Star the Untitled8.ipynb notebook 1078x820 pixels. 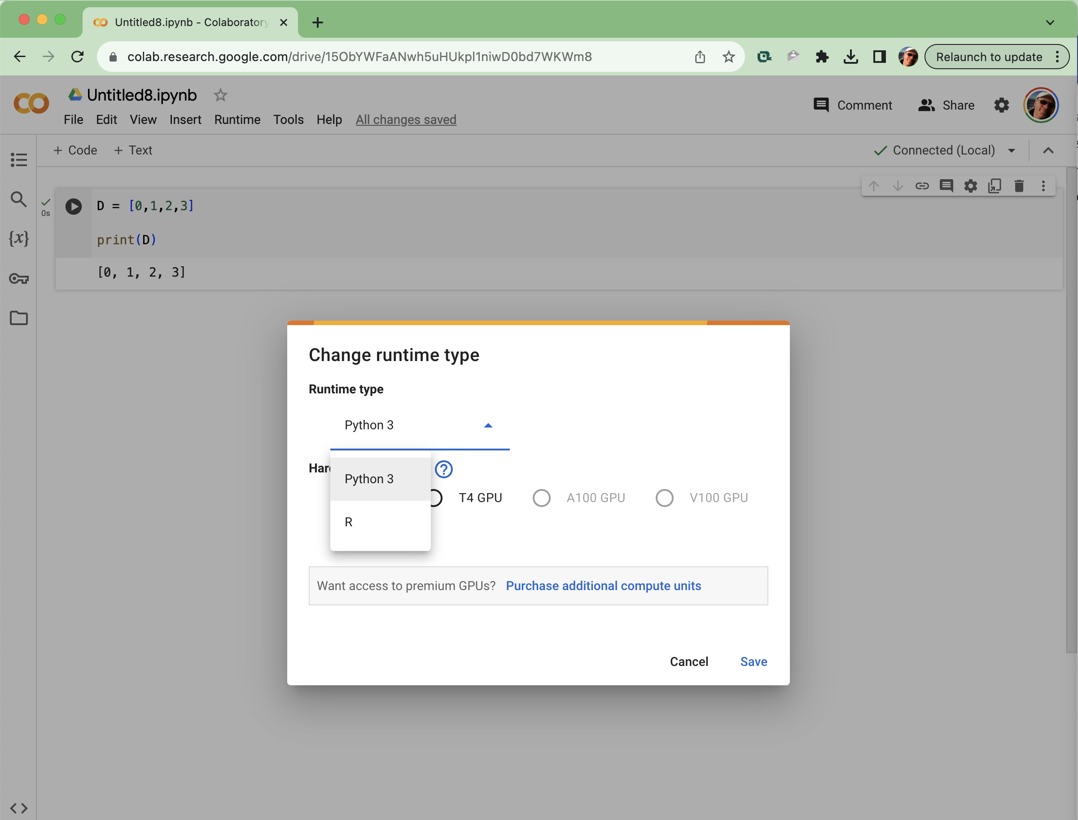click(x=220, y=95)
